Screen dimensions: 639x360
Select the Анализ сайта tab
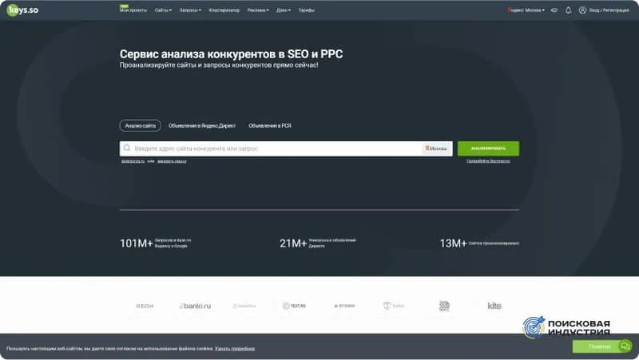tap(141, 125)
